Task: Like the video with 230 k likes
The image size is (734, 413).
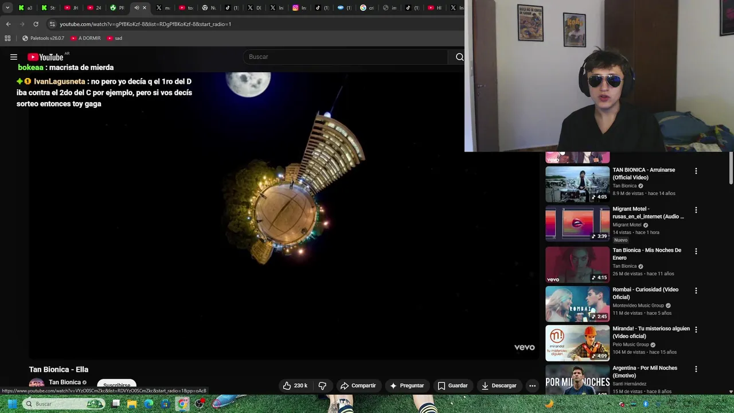Action: [295, 385]
